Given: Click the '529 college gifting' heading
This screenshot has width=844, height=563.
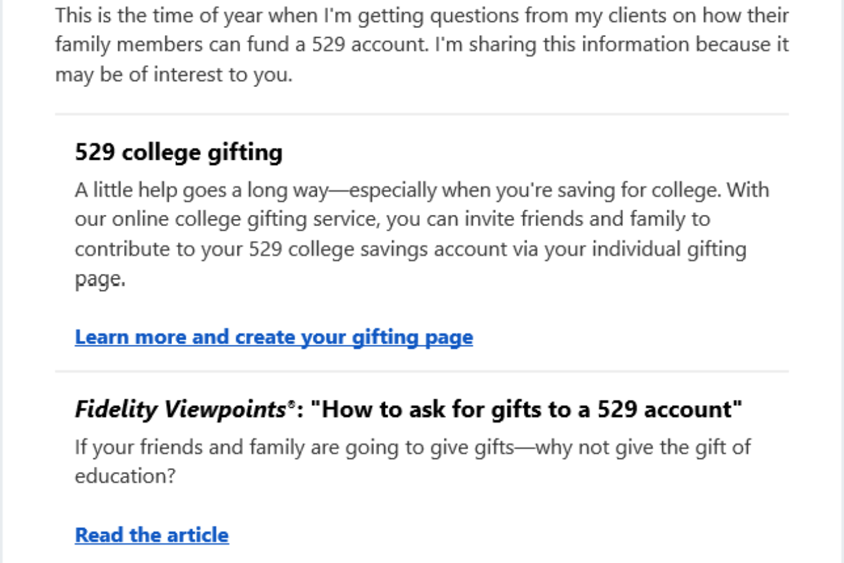Looking at the screenshot, I should (179, 153).
